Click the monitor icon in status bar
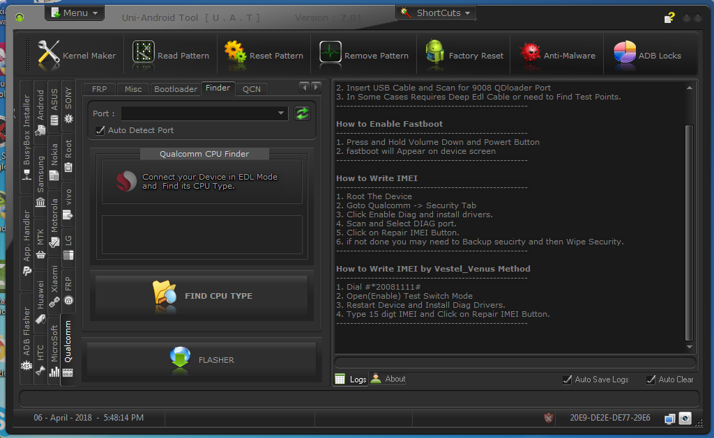Viewport: 714px width, 438px height. (669, 419)
